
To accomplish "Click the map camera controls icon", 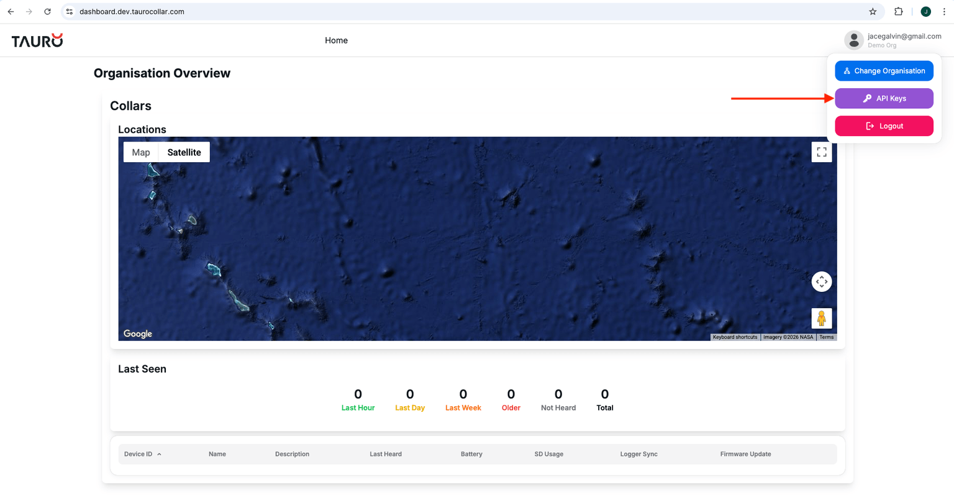I will point(821,281).
